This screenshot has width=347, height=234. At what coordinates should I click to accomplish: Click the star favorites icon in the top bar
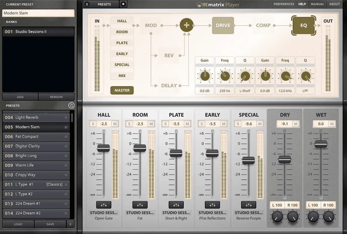pos(122,4)
